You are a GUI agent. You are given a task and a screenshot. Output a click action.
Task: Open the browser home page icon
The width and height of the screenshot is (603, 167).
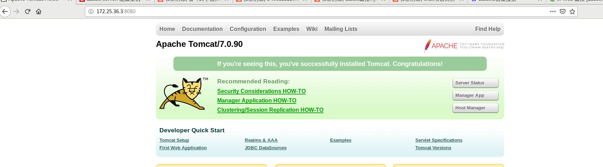pyautogui.click(x=39, y=11)
